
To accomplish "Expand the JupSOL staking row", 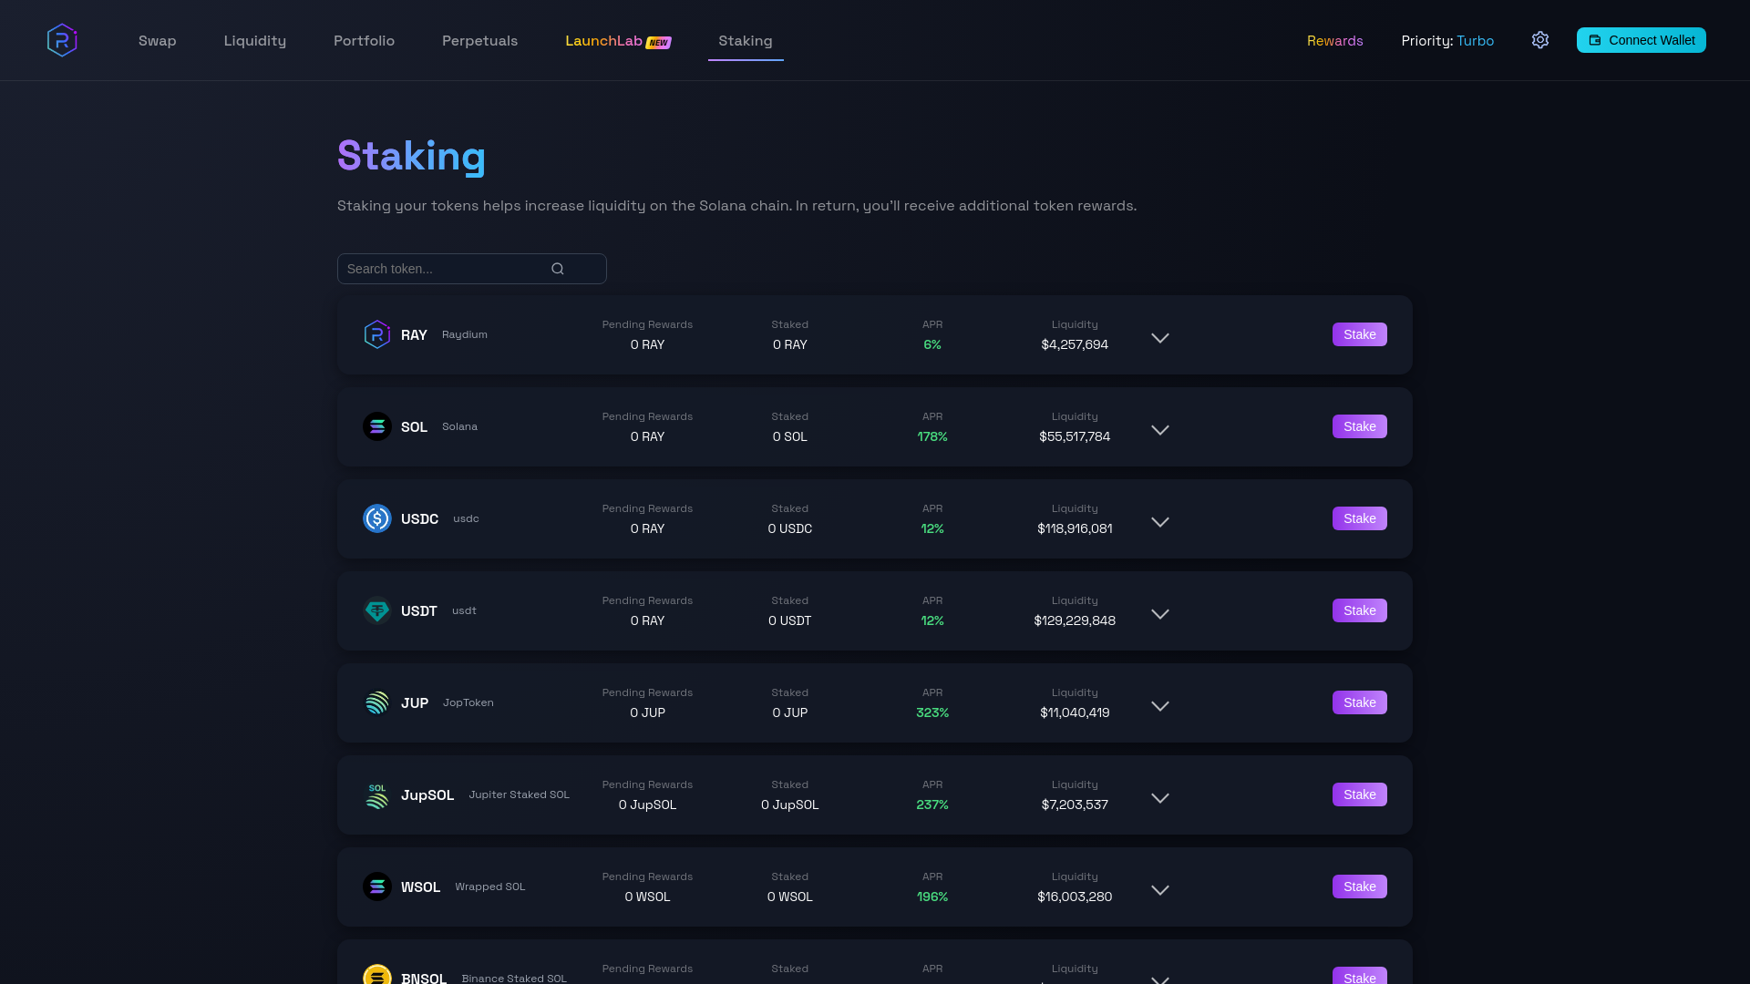I will click(x=1160, y=798).
